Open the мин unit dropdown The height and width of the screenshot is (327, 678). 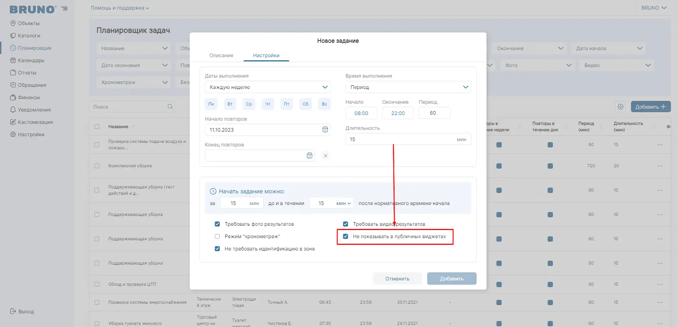[x=344, y=203]
